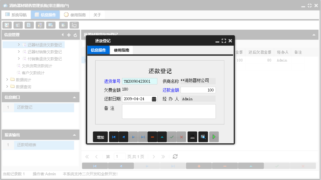Expand the 数据统计 folder
The image size is (321, 180).
pyautogui.click(x=7, y=80)
